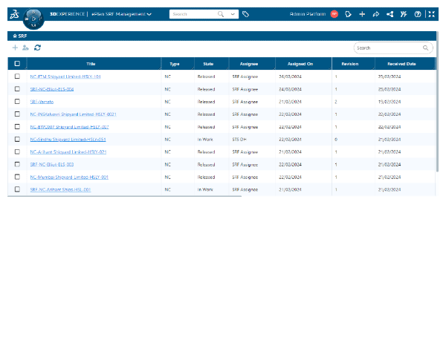Sort by the Assigned On column
446x352 pixels.
click(x=300, y=64)
